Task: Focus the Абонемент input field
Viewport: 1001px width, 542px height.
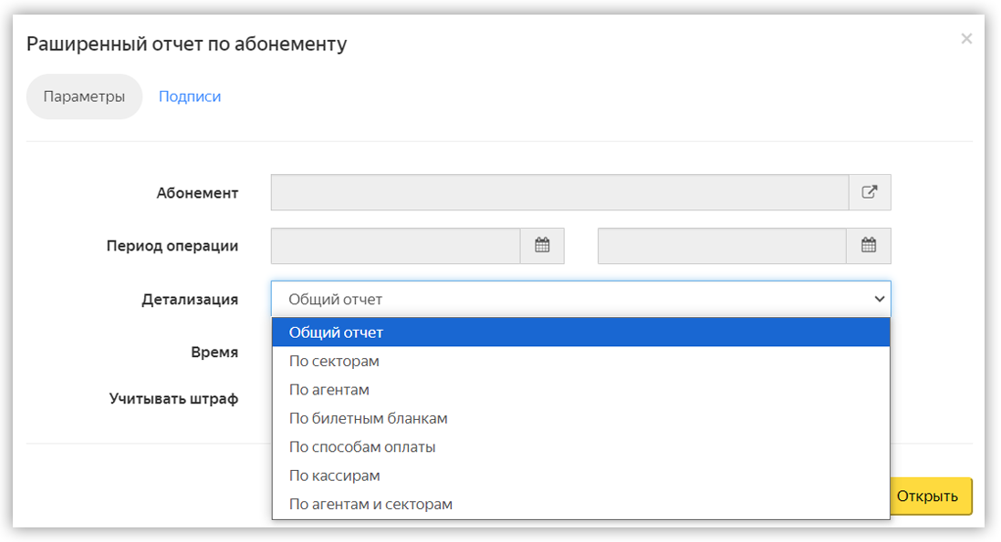Action: (560, 192)
